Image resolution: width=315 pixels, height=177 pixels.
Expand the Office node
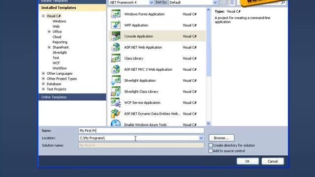(49, 31)
